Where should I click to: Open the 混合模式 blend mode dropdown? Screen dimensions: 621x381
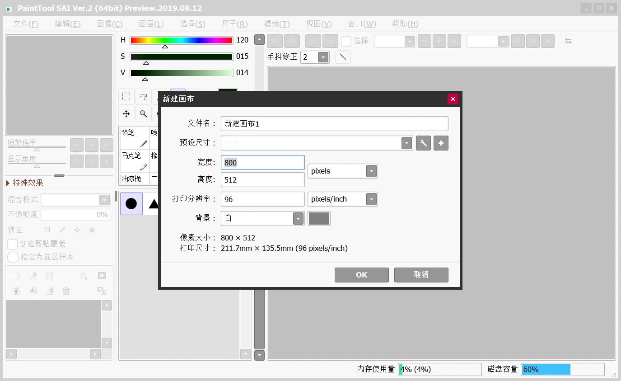(x=104, y=200)
